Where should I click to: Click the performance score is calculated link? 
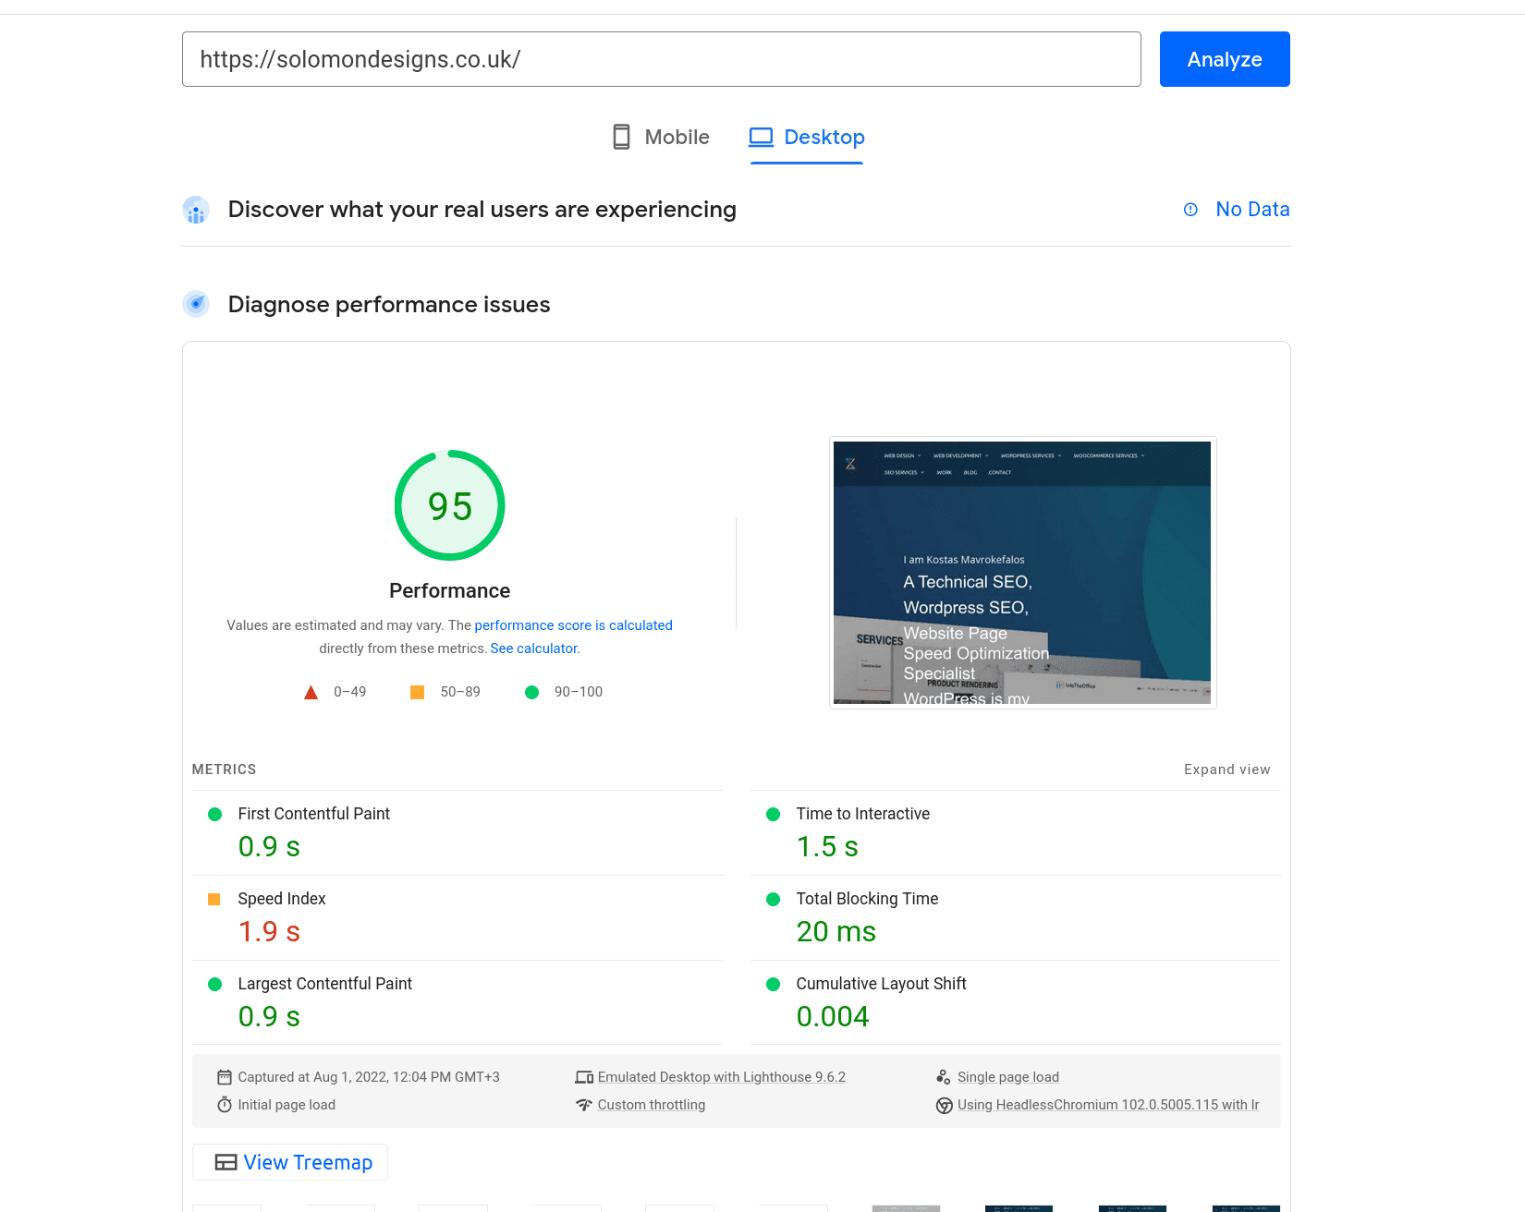coord(573,625)
